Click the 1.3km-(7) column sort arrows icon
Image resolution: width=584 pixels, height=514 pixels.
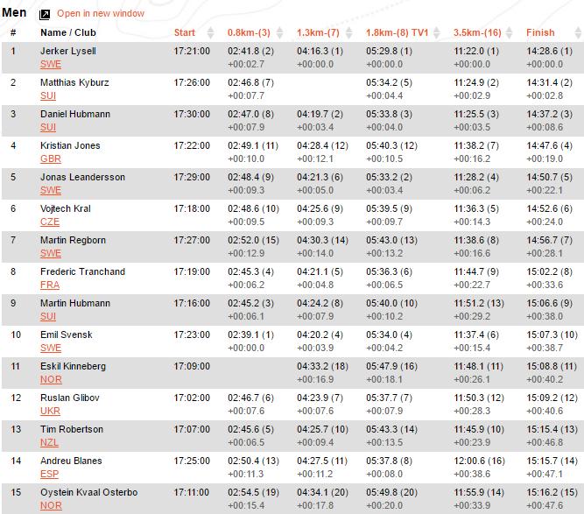pos(348,32)
